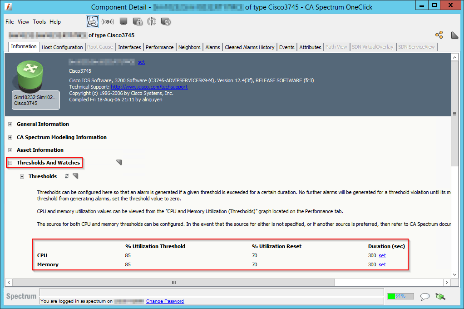Open the comment bubble icon in status bar

425,296
